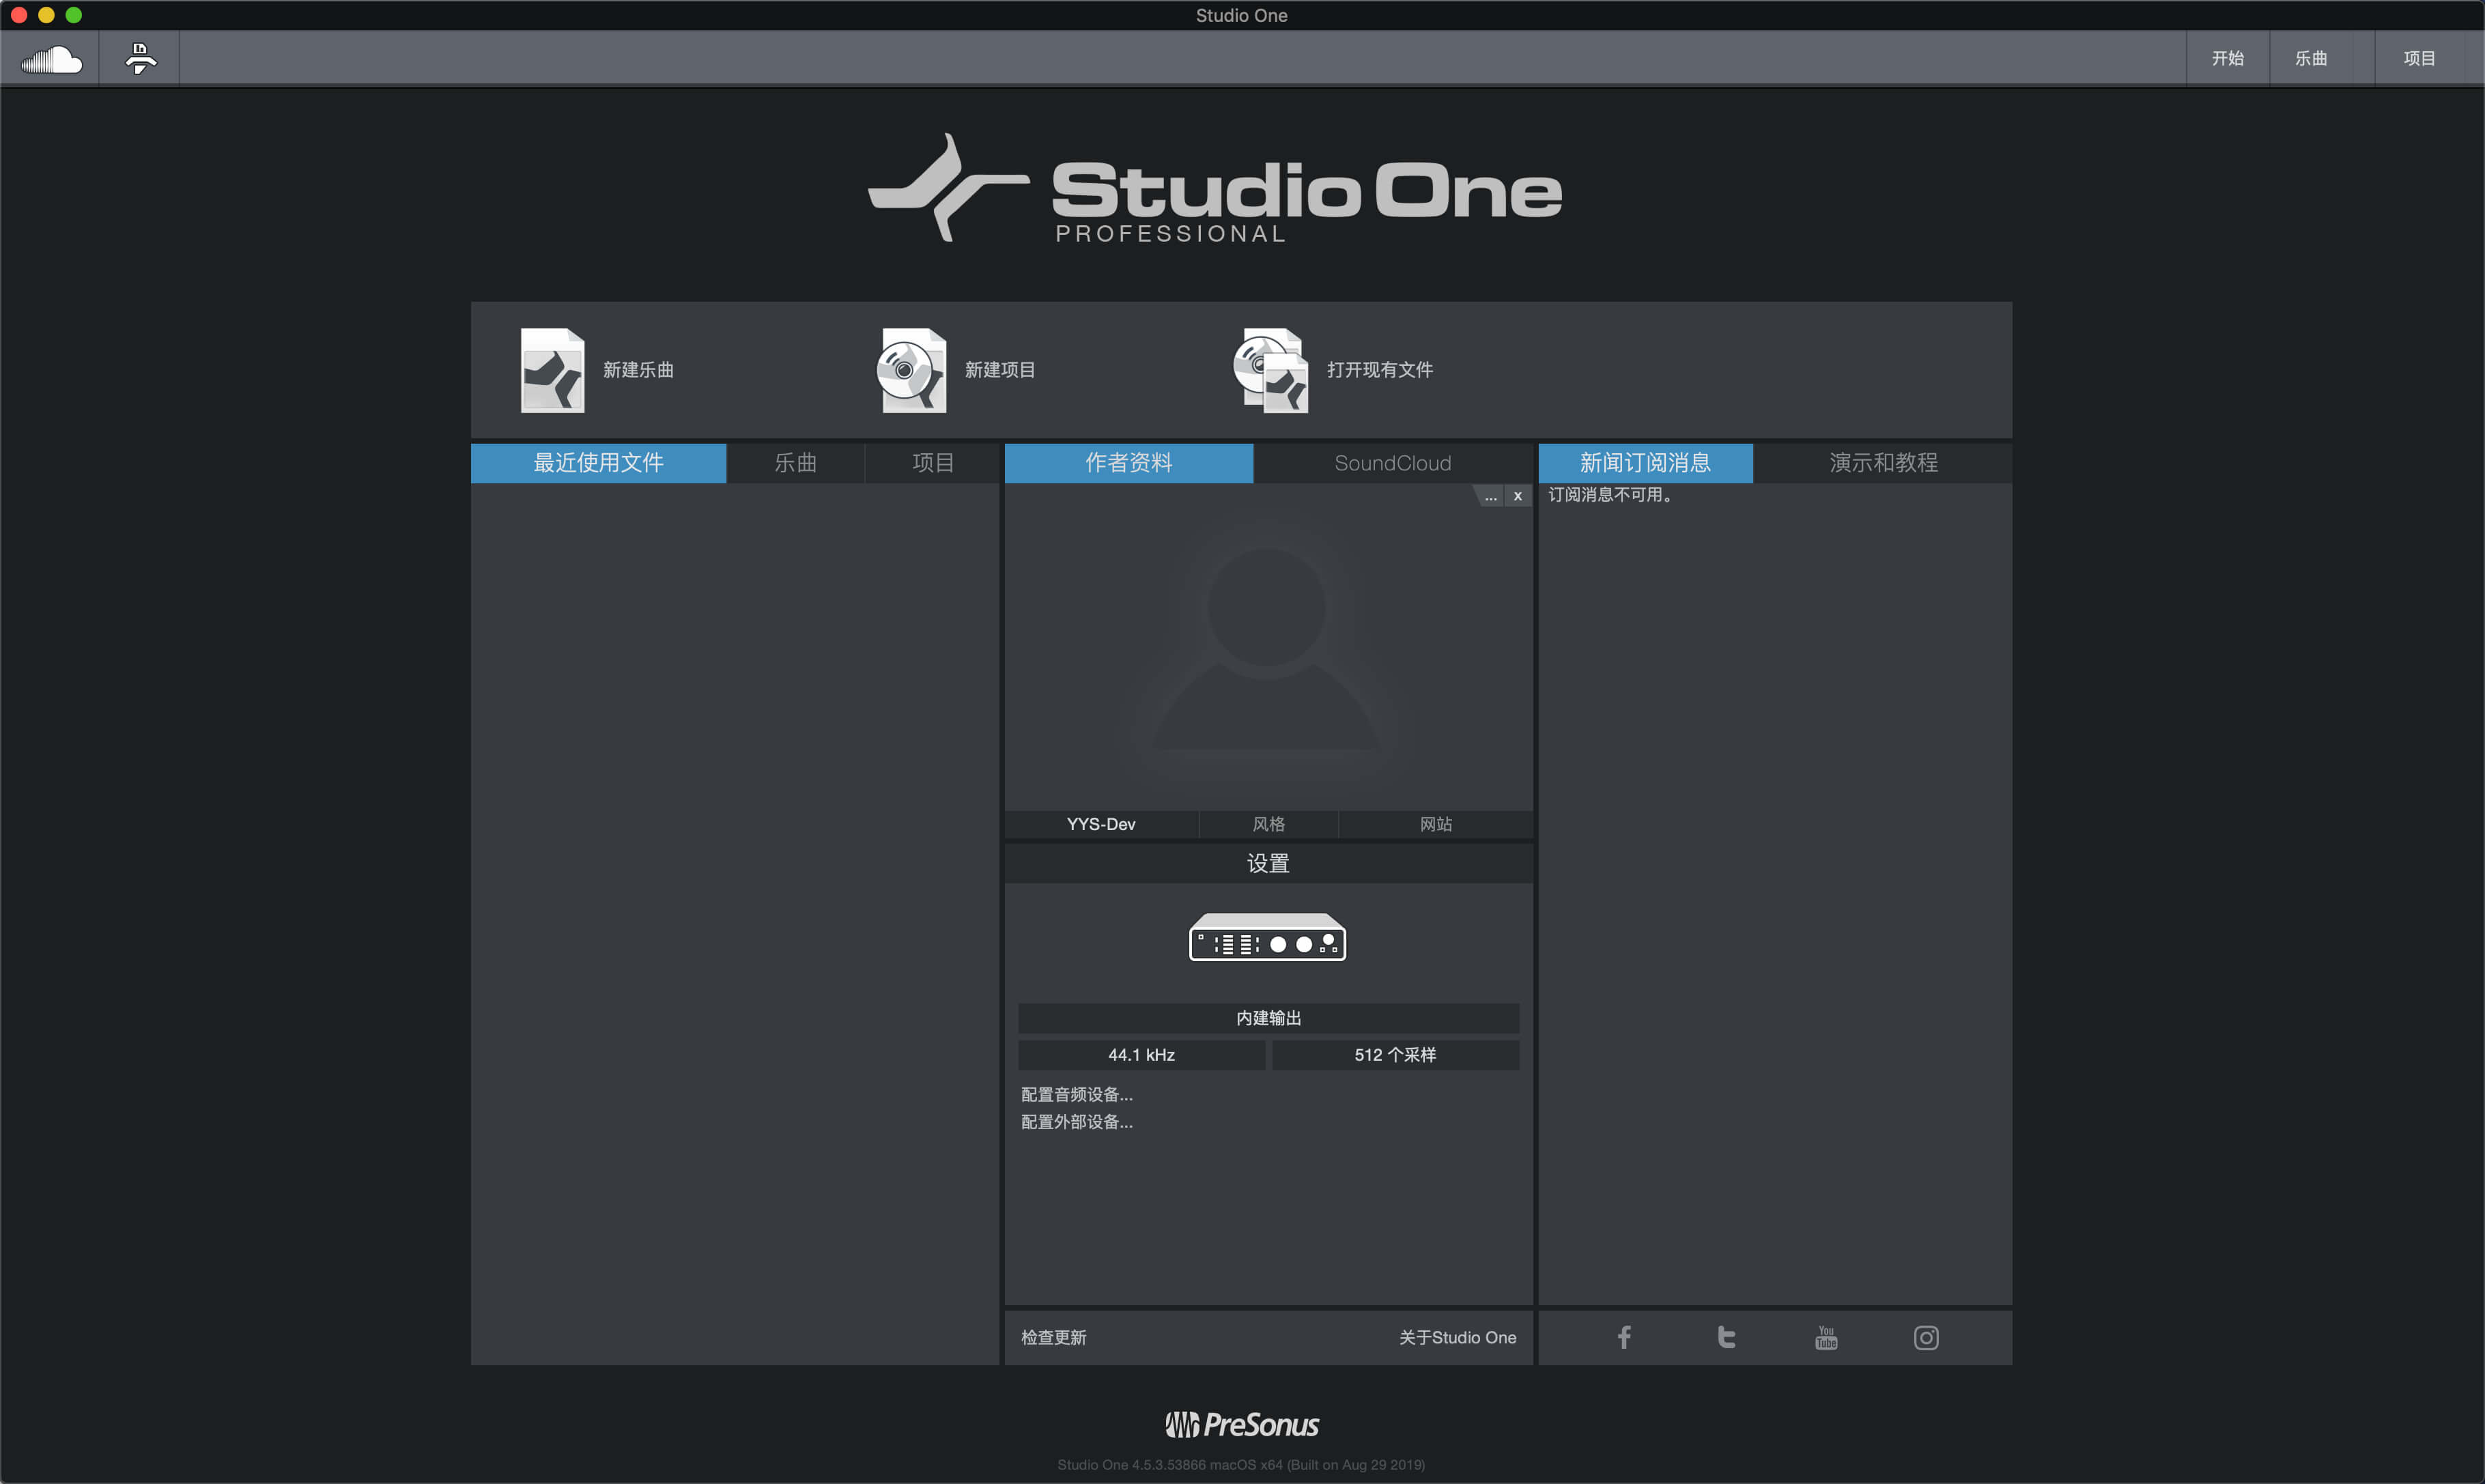Select the 最近使用文件 (Recent Files) tab
The image size is (2485, 1484).
coord(598,463)
